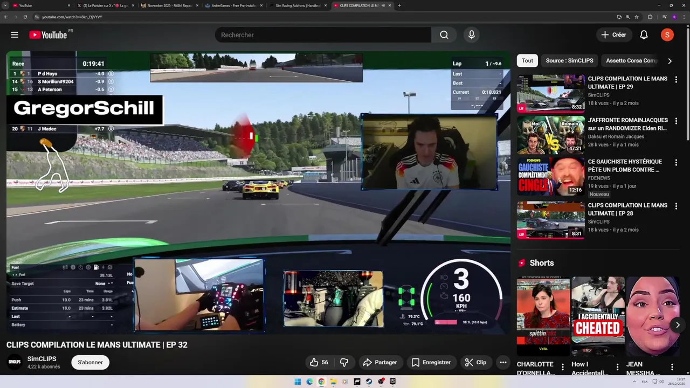Like the video with thumbs up

click(x=319, y=363)
